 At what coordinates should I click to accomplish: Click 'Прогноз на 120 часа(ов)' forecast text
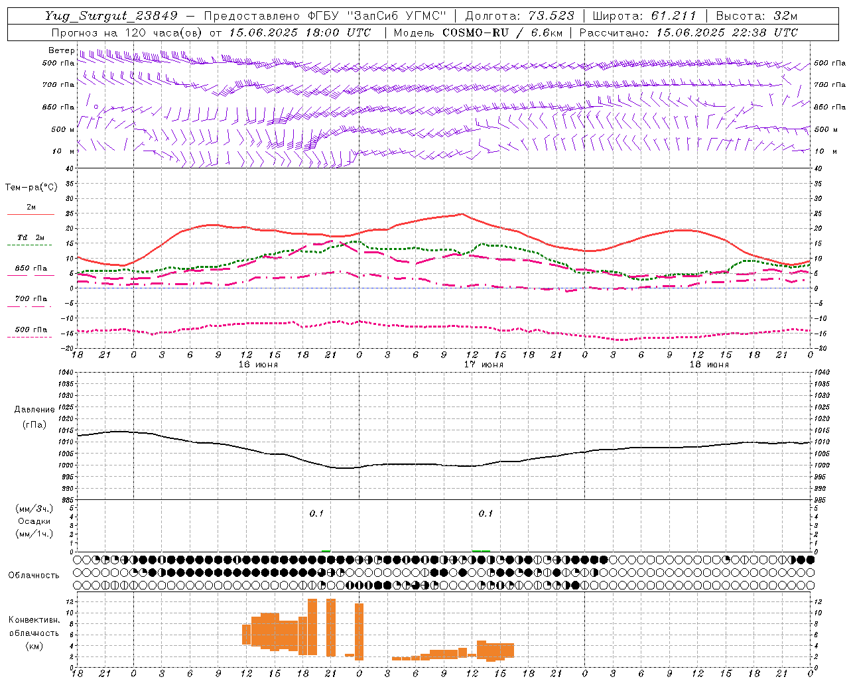127,32
